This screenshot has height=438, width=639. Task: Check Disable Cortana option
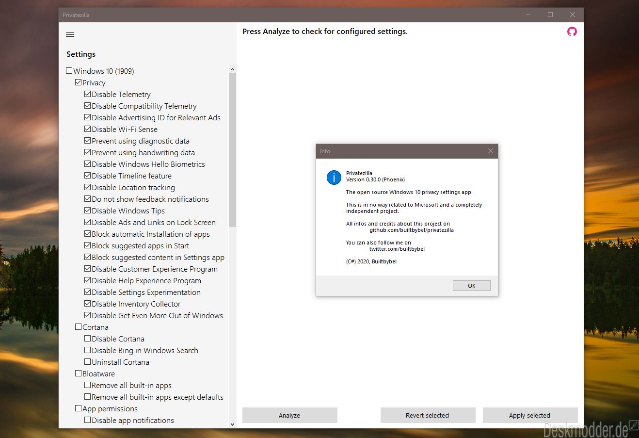click(88, 339)
